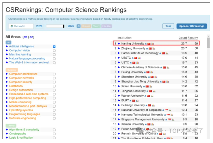Open chart icon for Tsinghua University
The width and height of the screenshot is (213, 143).
154,91
